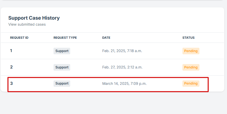
Task: Click the Support badge for request 1
Action: 62,51
